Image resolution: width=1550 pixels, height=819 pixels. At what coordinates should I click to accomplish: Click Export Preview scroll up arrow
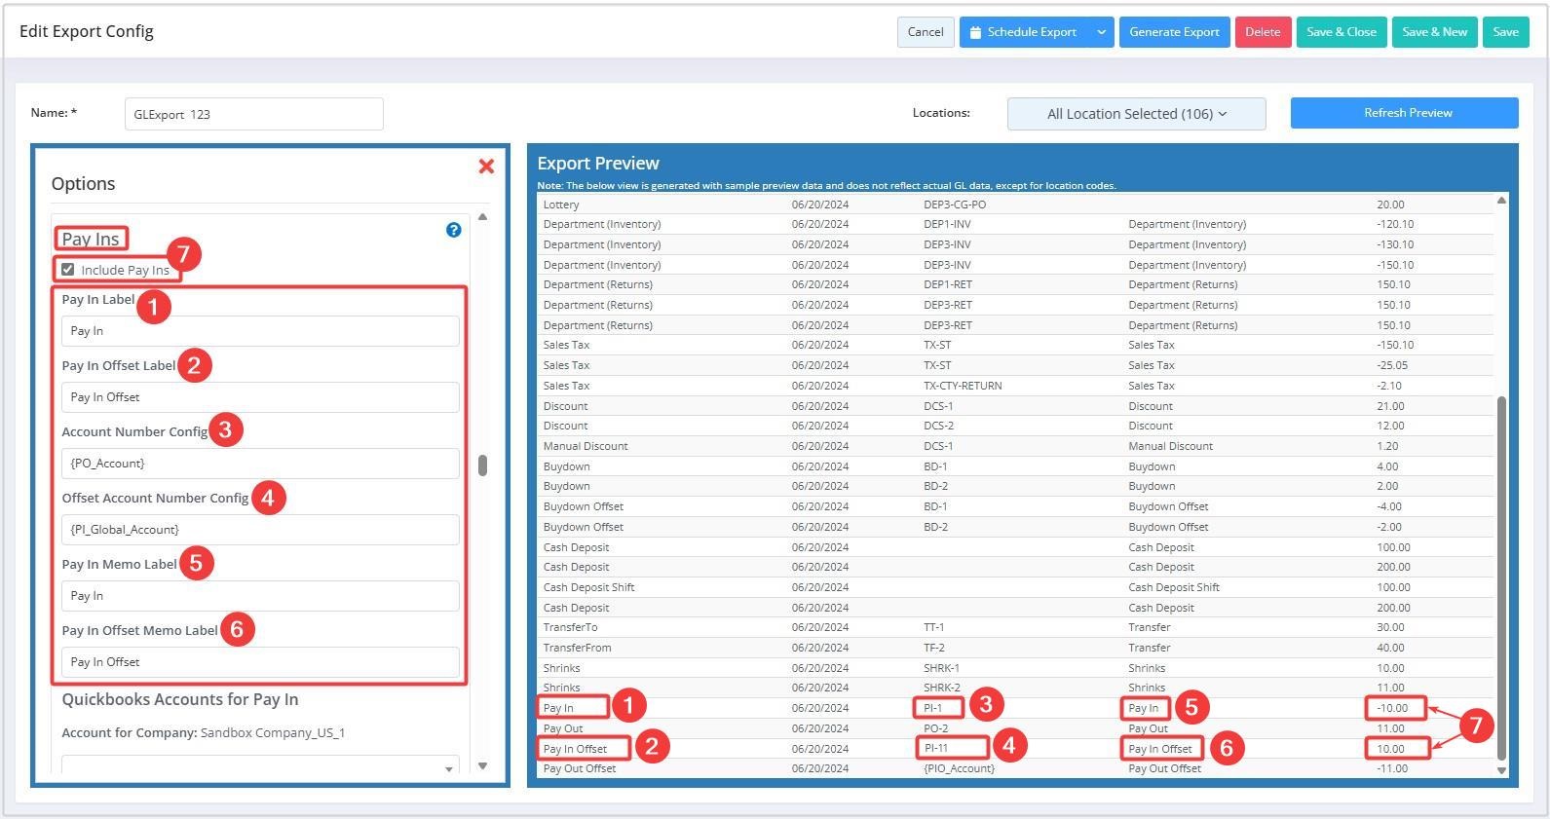[1500, 201]
